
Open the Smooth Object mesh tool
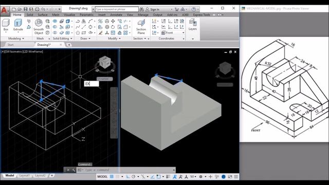(39, 27)
